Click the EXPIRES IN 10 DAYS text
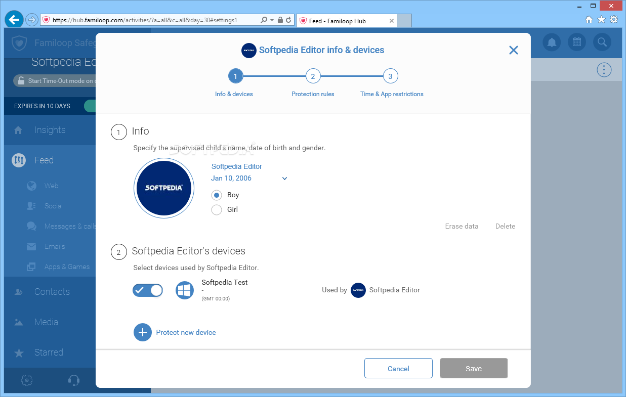The image size is (626, 397). click(x=42, y=106)
